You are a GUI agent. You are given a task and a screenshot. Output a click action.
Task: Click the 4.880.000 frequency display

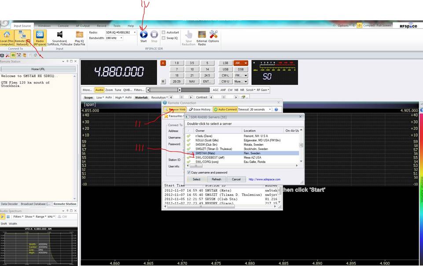point(119,72)
